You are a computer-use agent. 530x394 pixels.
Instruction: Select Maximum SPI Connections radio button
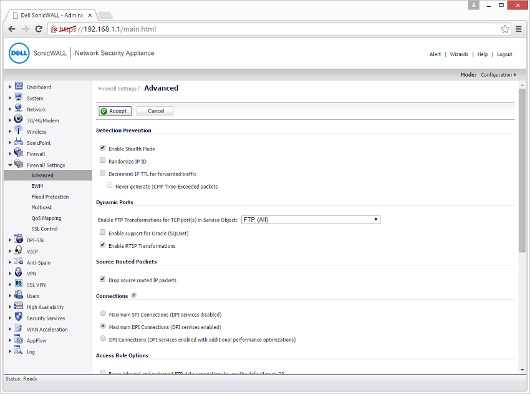[103, 313]
